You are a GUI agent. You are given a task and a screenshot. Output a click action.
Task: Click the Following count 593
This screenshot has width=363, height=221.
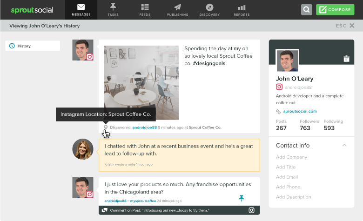tap(329, 128)
